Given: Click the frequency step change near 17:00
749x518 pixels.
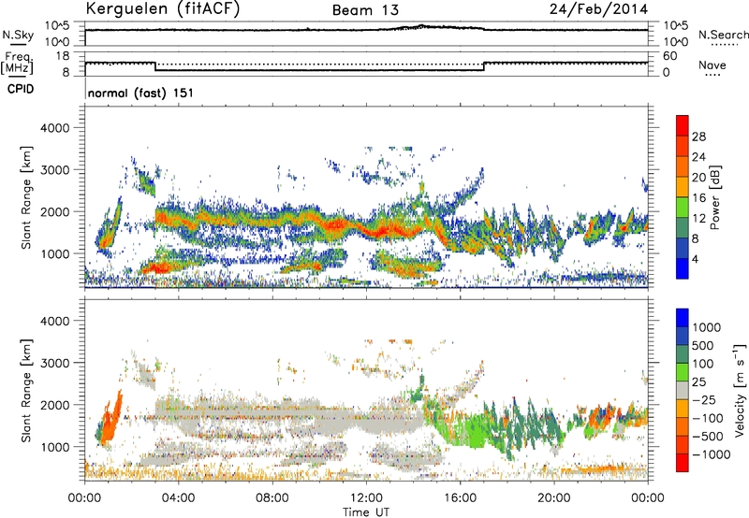Looking at the screenshot, I should tap(484, 66).
